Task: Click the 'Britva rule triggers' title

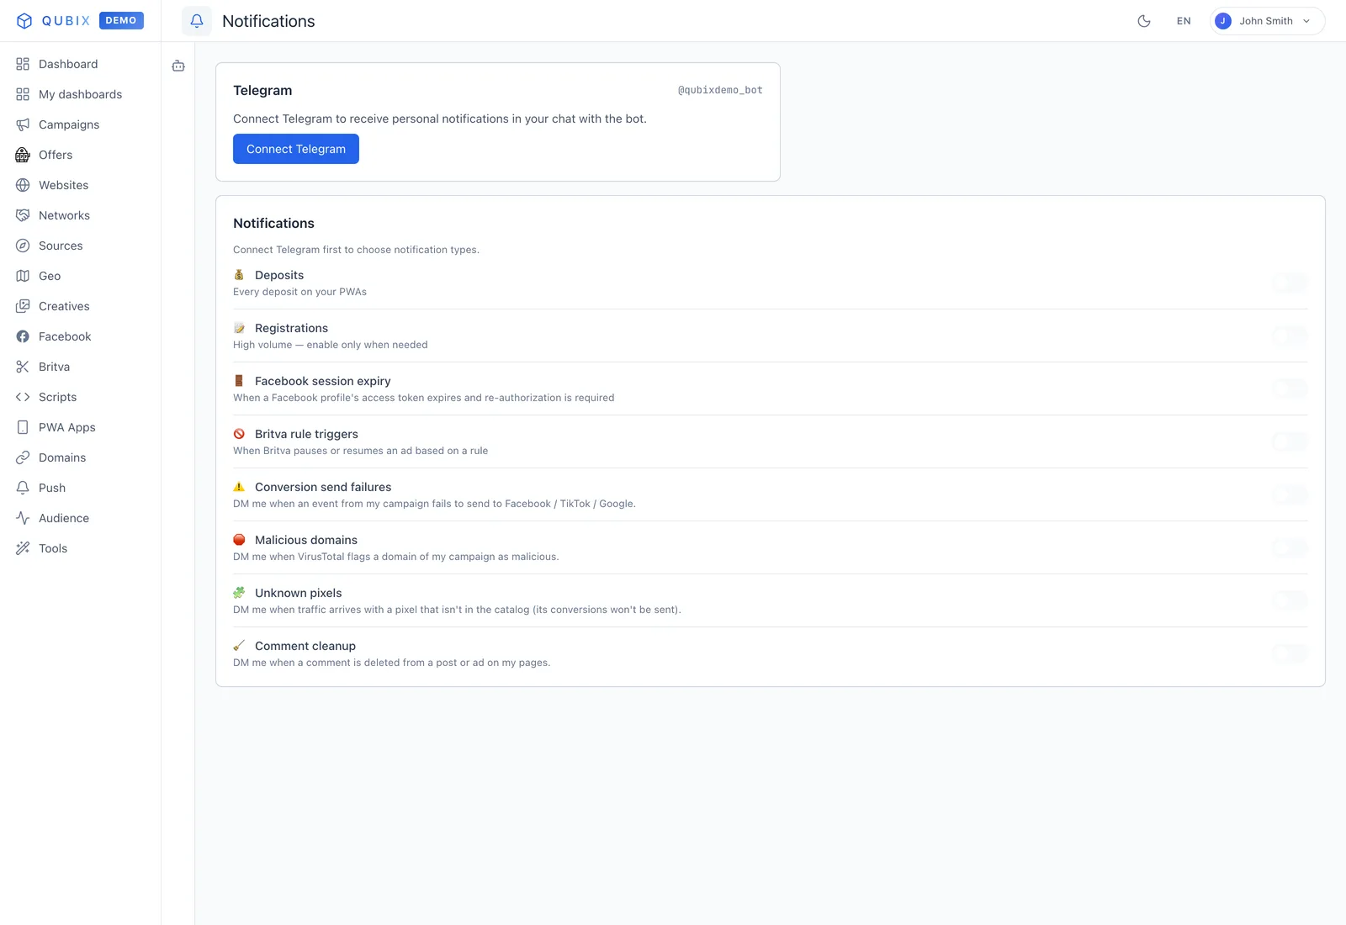Action: coord(306,434)
